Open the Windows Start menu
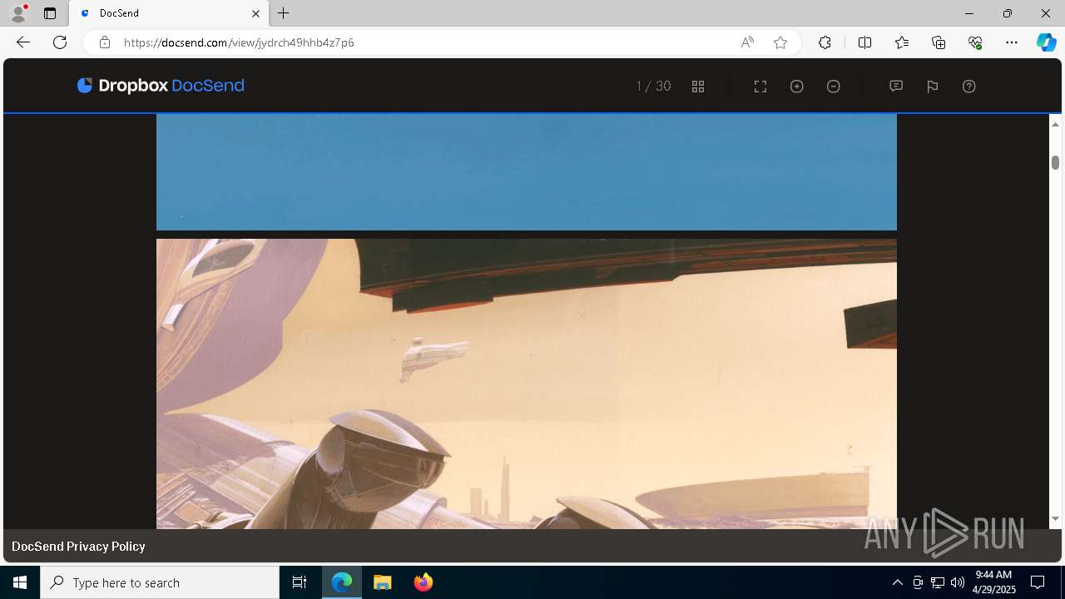 20,582
